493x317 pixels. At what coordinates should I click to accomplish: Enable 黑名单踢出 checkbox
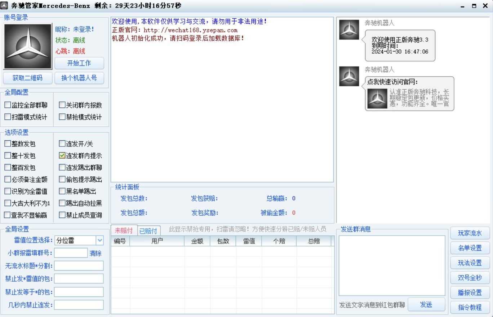[62, 191]
